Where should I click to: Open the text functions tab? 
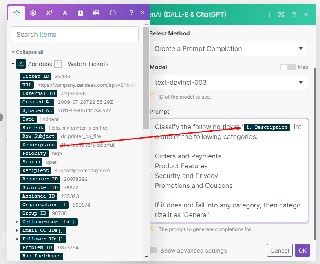(65, 13)
